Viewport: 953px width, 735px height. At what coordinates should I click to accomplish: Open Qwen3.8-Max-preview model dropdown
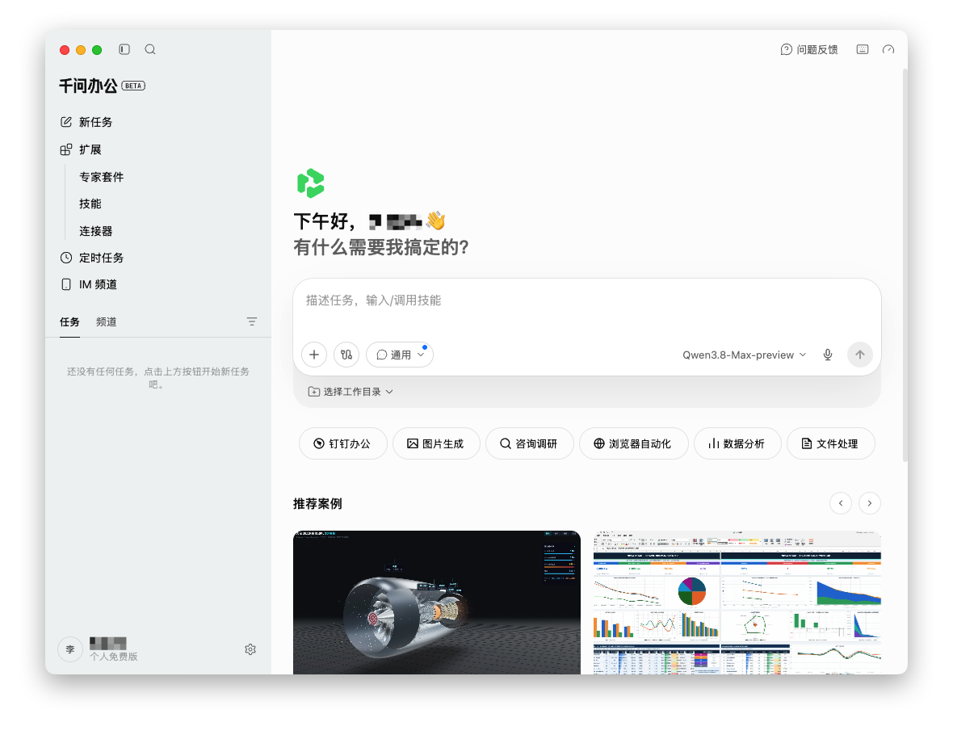tap(744, 355)
